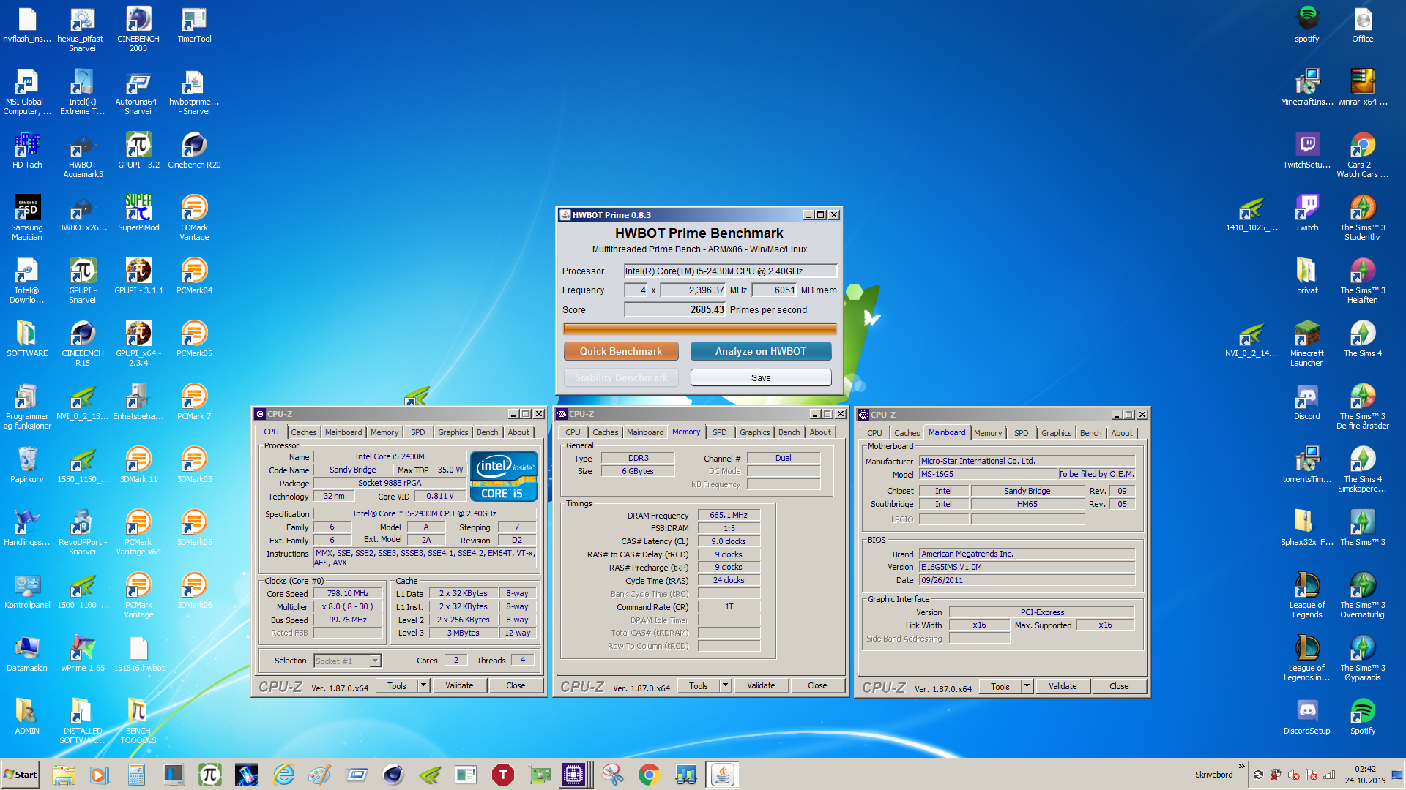
Task: Click Save in HWBOT Prime
Action: click(x=761, y=377)
